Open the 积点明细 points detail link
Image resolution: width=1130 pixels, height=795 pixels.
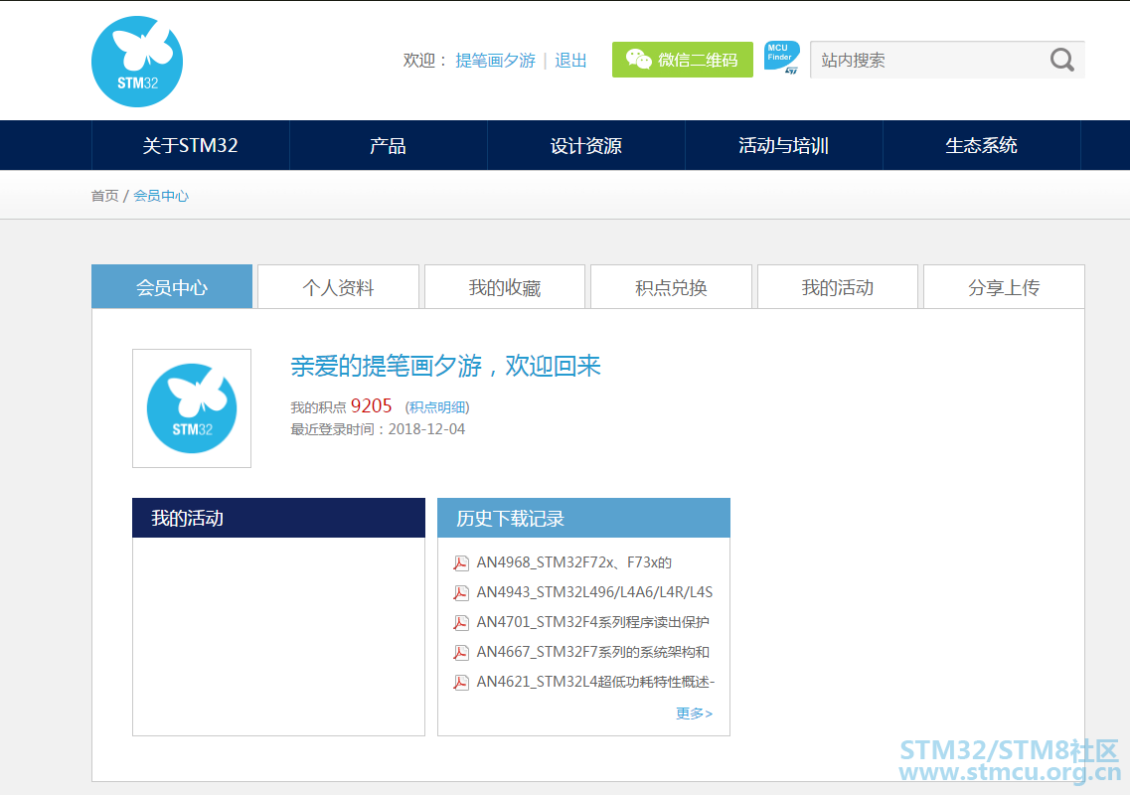tap(437, 407)
